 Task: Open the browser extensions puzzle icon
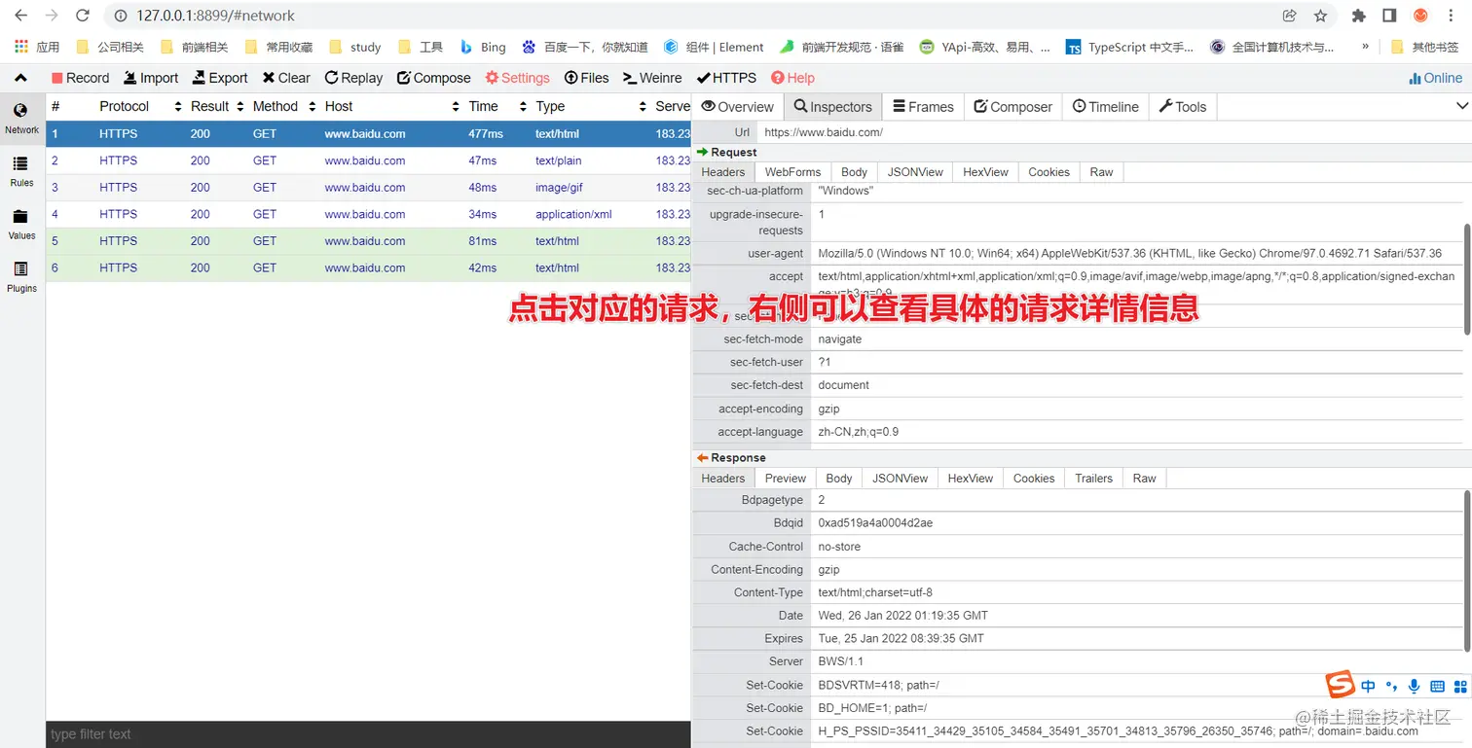[1359, 16]
